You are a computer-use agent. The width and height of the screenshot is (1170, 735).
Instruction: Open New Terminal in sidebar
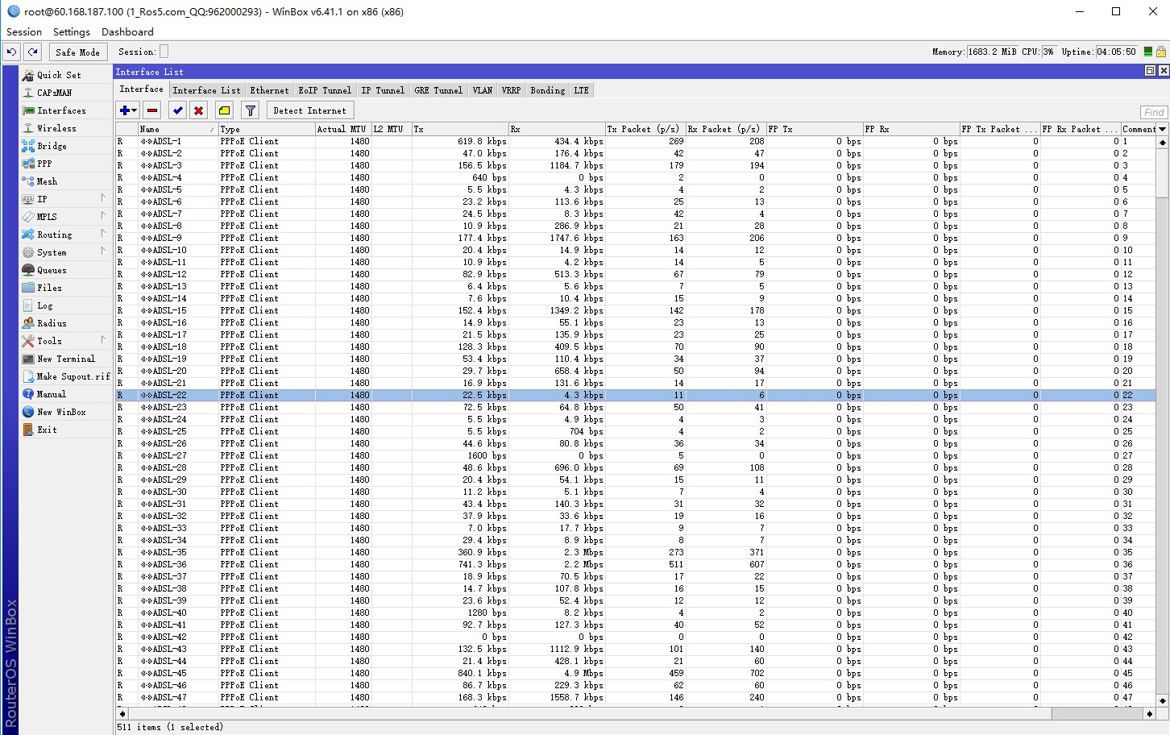pyautogui.click(x=66, y=359)
